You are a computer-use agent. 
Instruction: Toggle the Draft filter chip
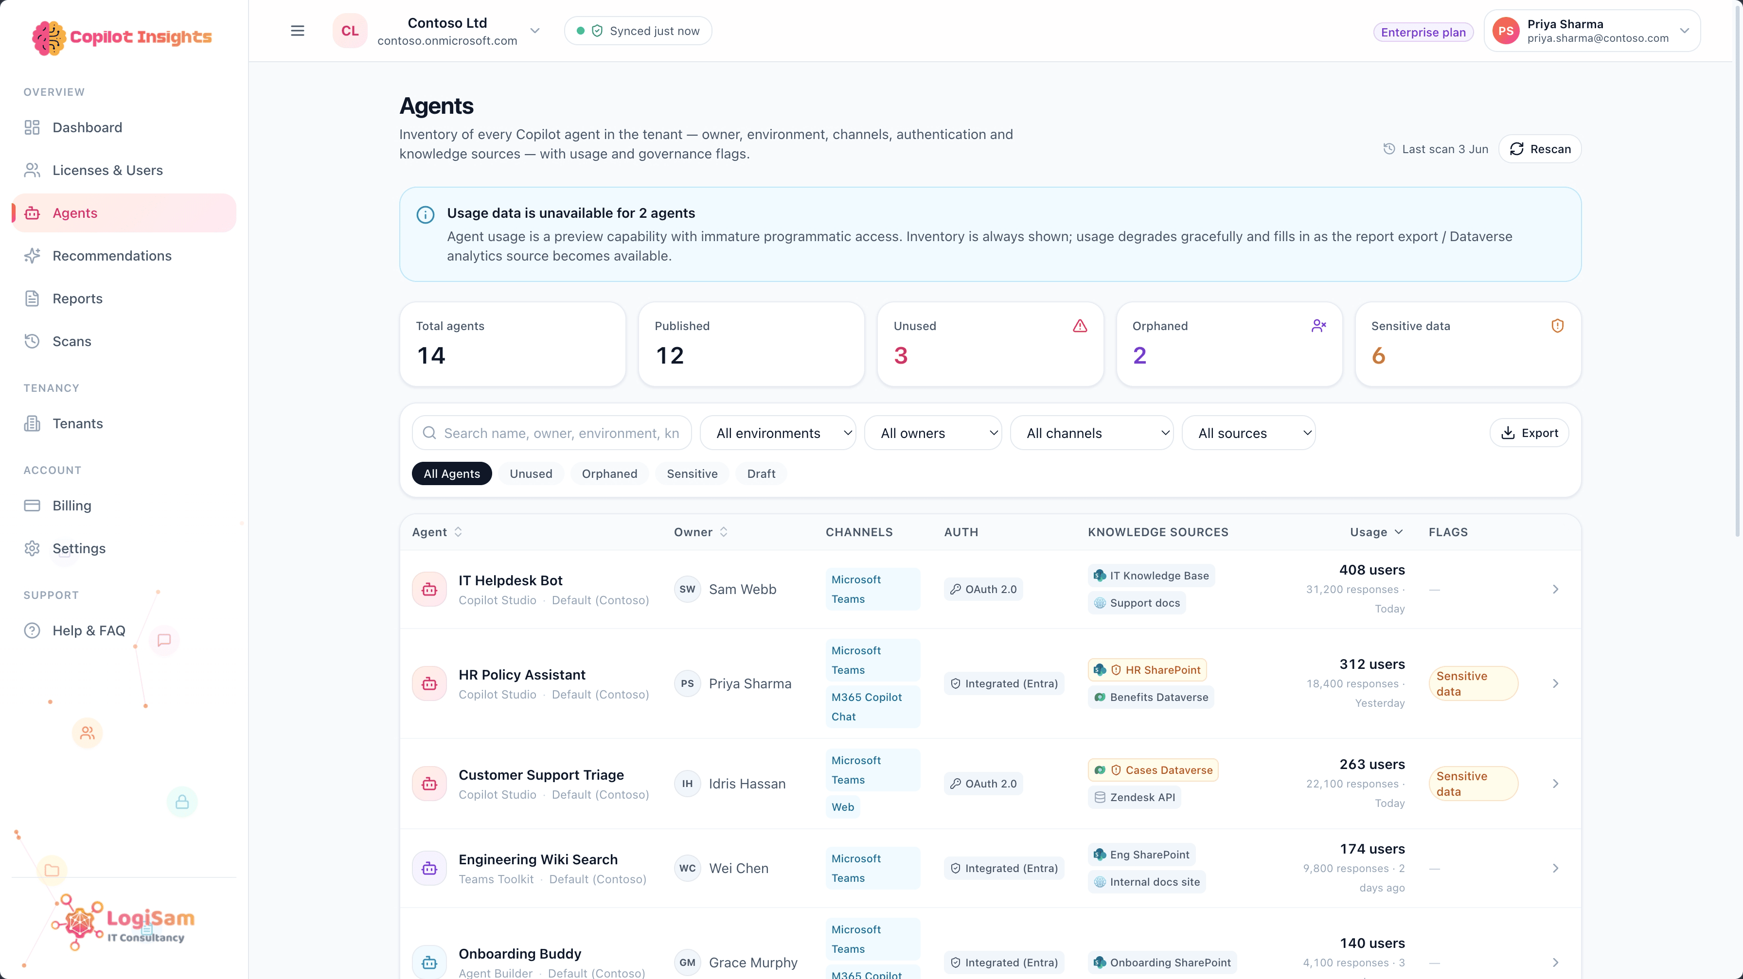(761, 473)
